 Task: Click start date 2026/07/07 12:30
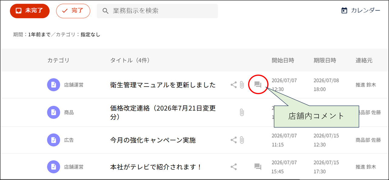click(x=284, y=85)
